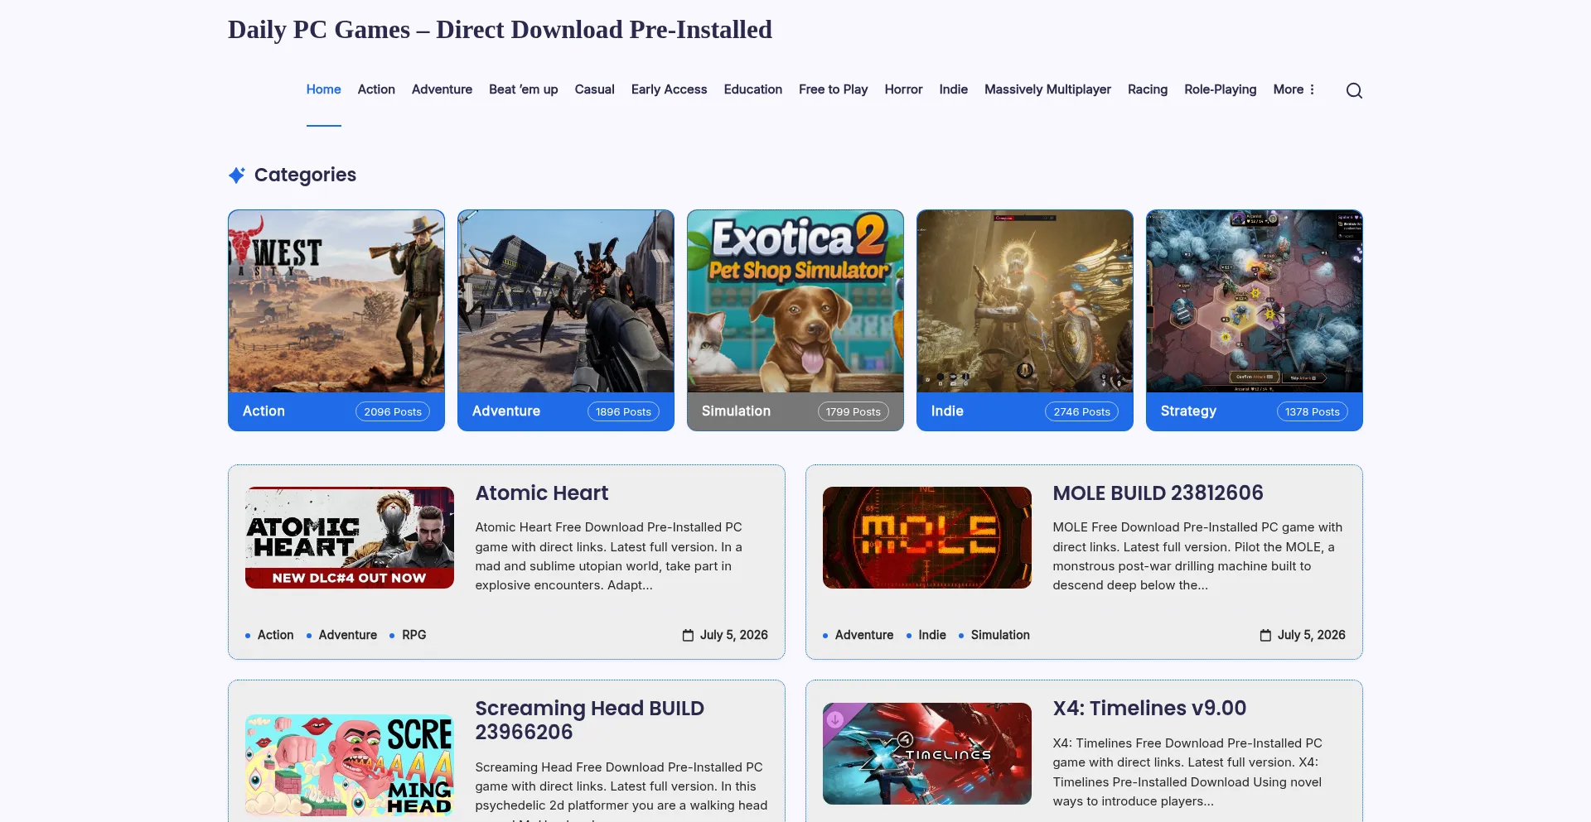This screenshot has height=822, width=1591.
Task: Click Indie tag on MOLE BUILD card
Action: pos(932,635)
